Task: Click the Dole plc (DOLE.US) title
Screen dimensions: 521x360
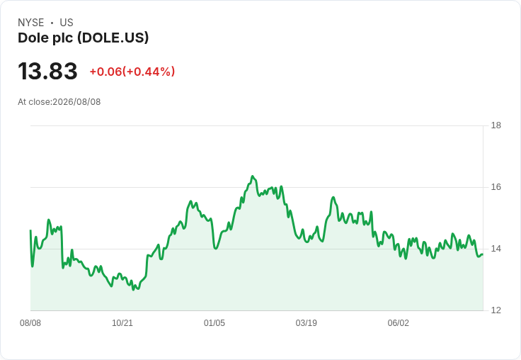Action: (83, 38)
